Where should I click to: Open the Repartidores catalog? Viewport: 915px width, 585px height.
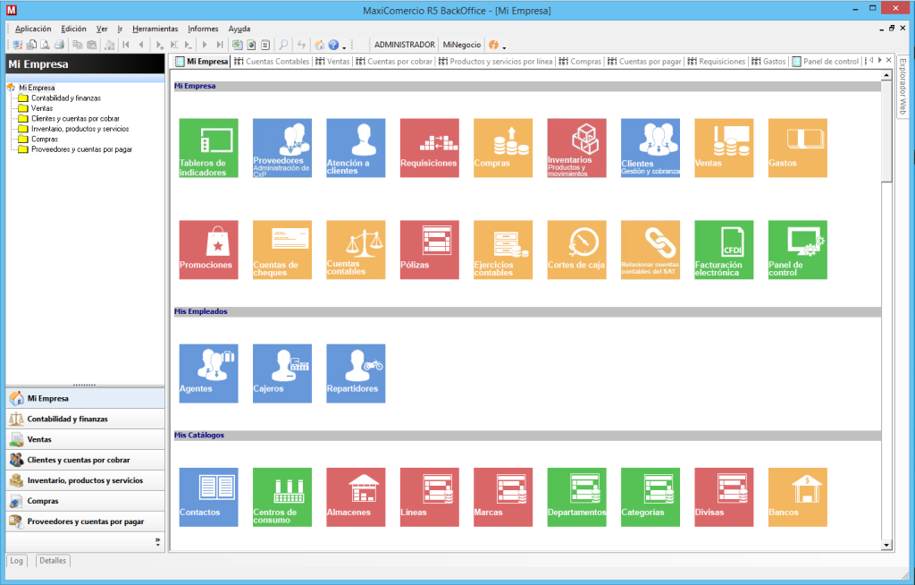point(355,373)
